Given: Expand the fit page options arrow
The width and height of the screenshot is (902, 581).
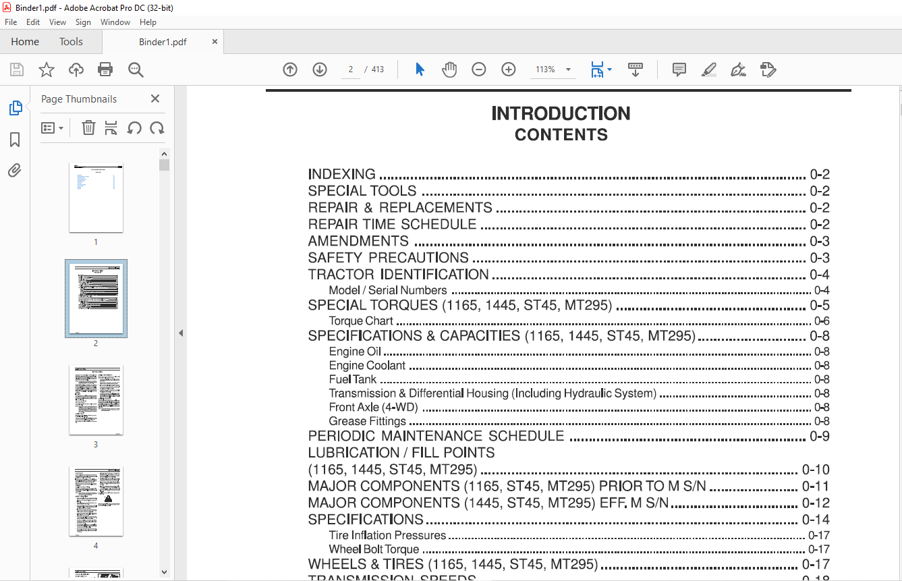Looking at the screenshot, I should [610, 70].
